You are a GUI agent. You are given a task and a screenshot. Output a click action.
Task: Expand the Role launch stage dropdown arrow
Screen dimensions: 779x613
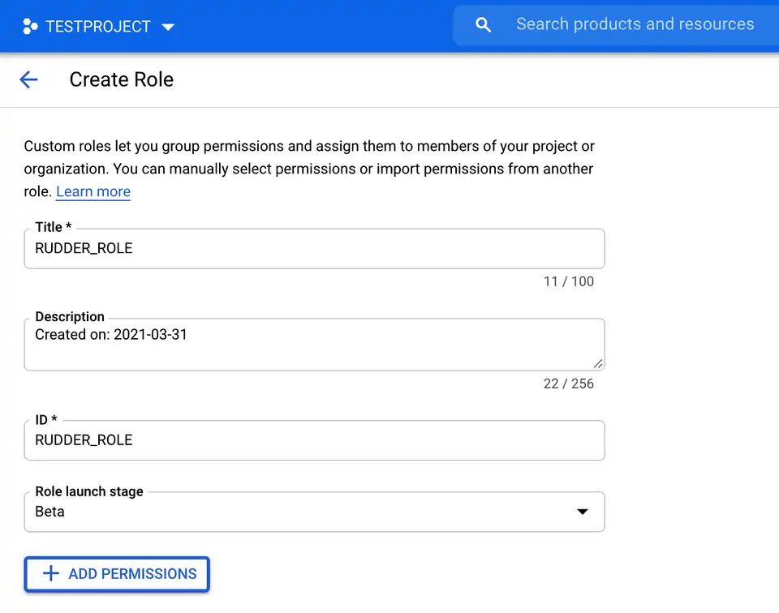coord(582,512)
